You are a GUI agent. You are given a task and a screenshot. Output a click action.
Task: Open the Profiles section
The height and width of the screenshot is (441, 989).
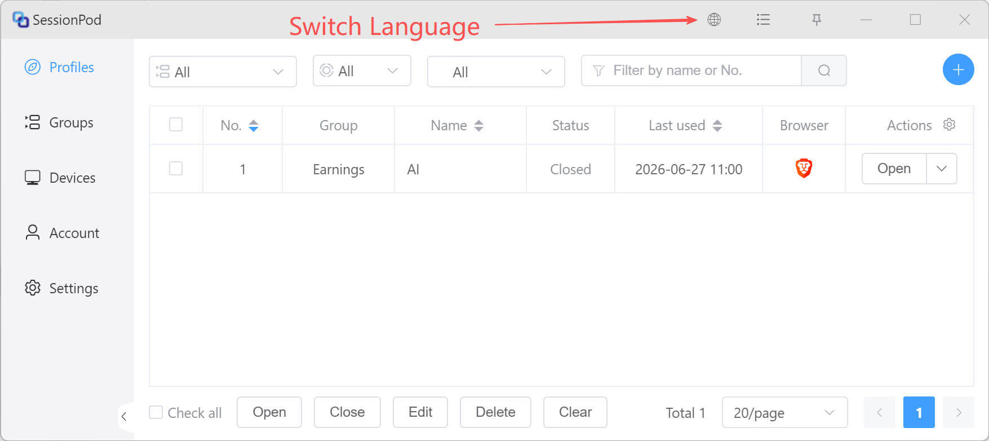point(59,67)
